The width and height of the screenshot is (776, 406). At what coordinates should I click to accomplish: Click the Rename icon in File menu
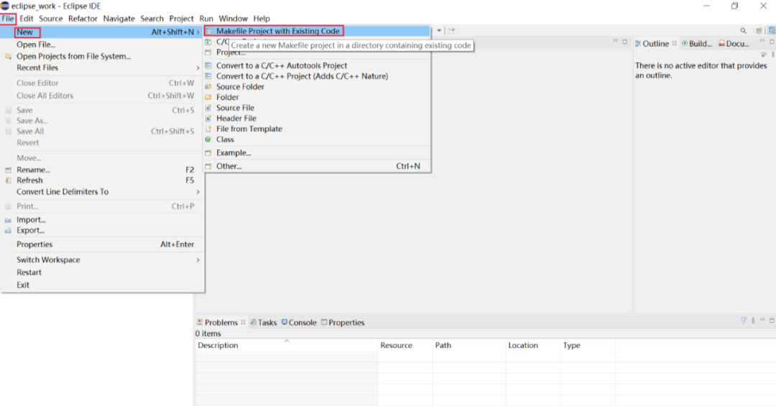(x=8, y=170)
